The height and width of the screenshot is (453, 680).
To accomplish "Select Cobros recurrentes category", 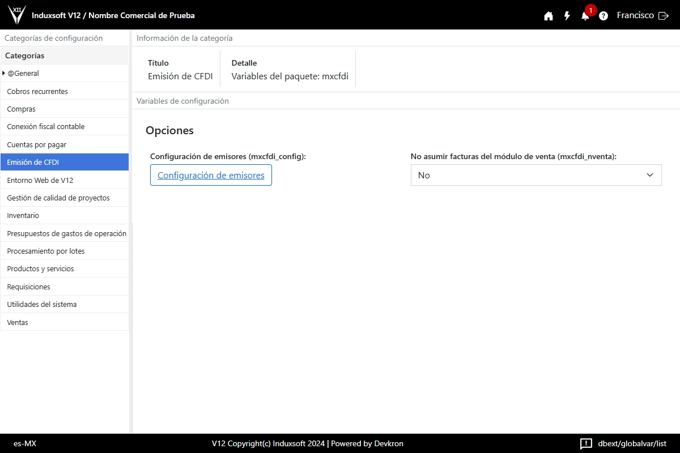I will point(37,91).
